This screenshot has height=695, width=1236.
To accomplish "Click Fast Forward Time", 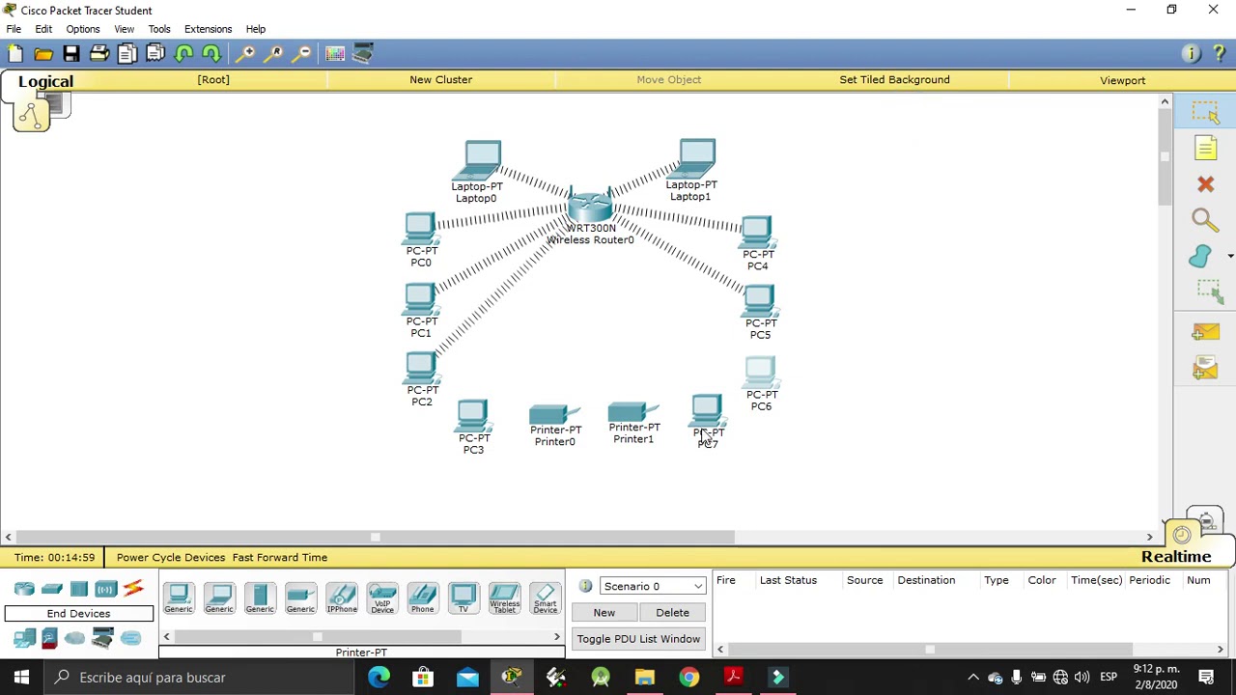I will coord(279,557).
